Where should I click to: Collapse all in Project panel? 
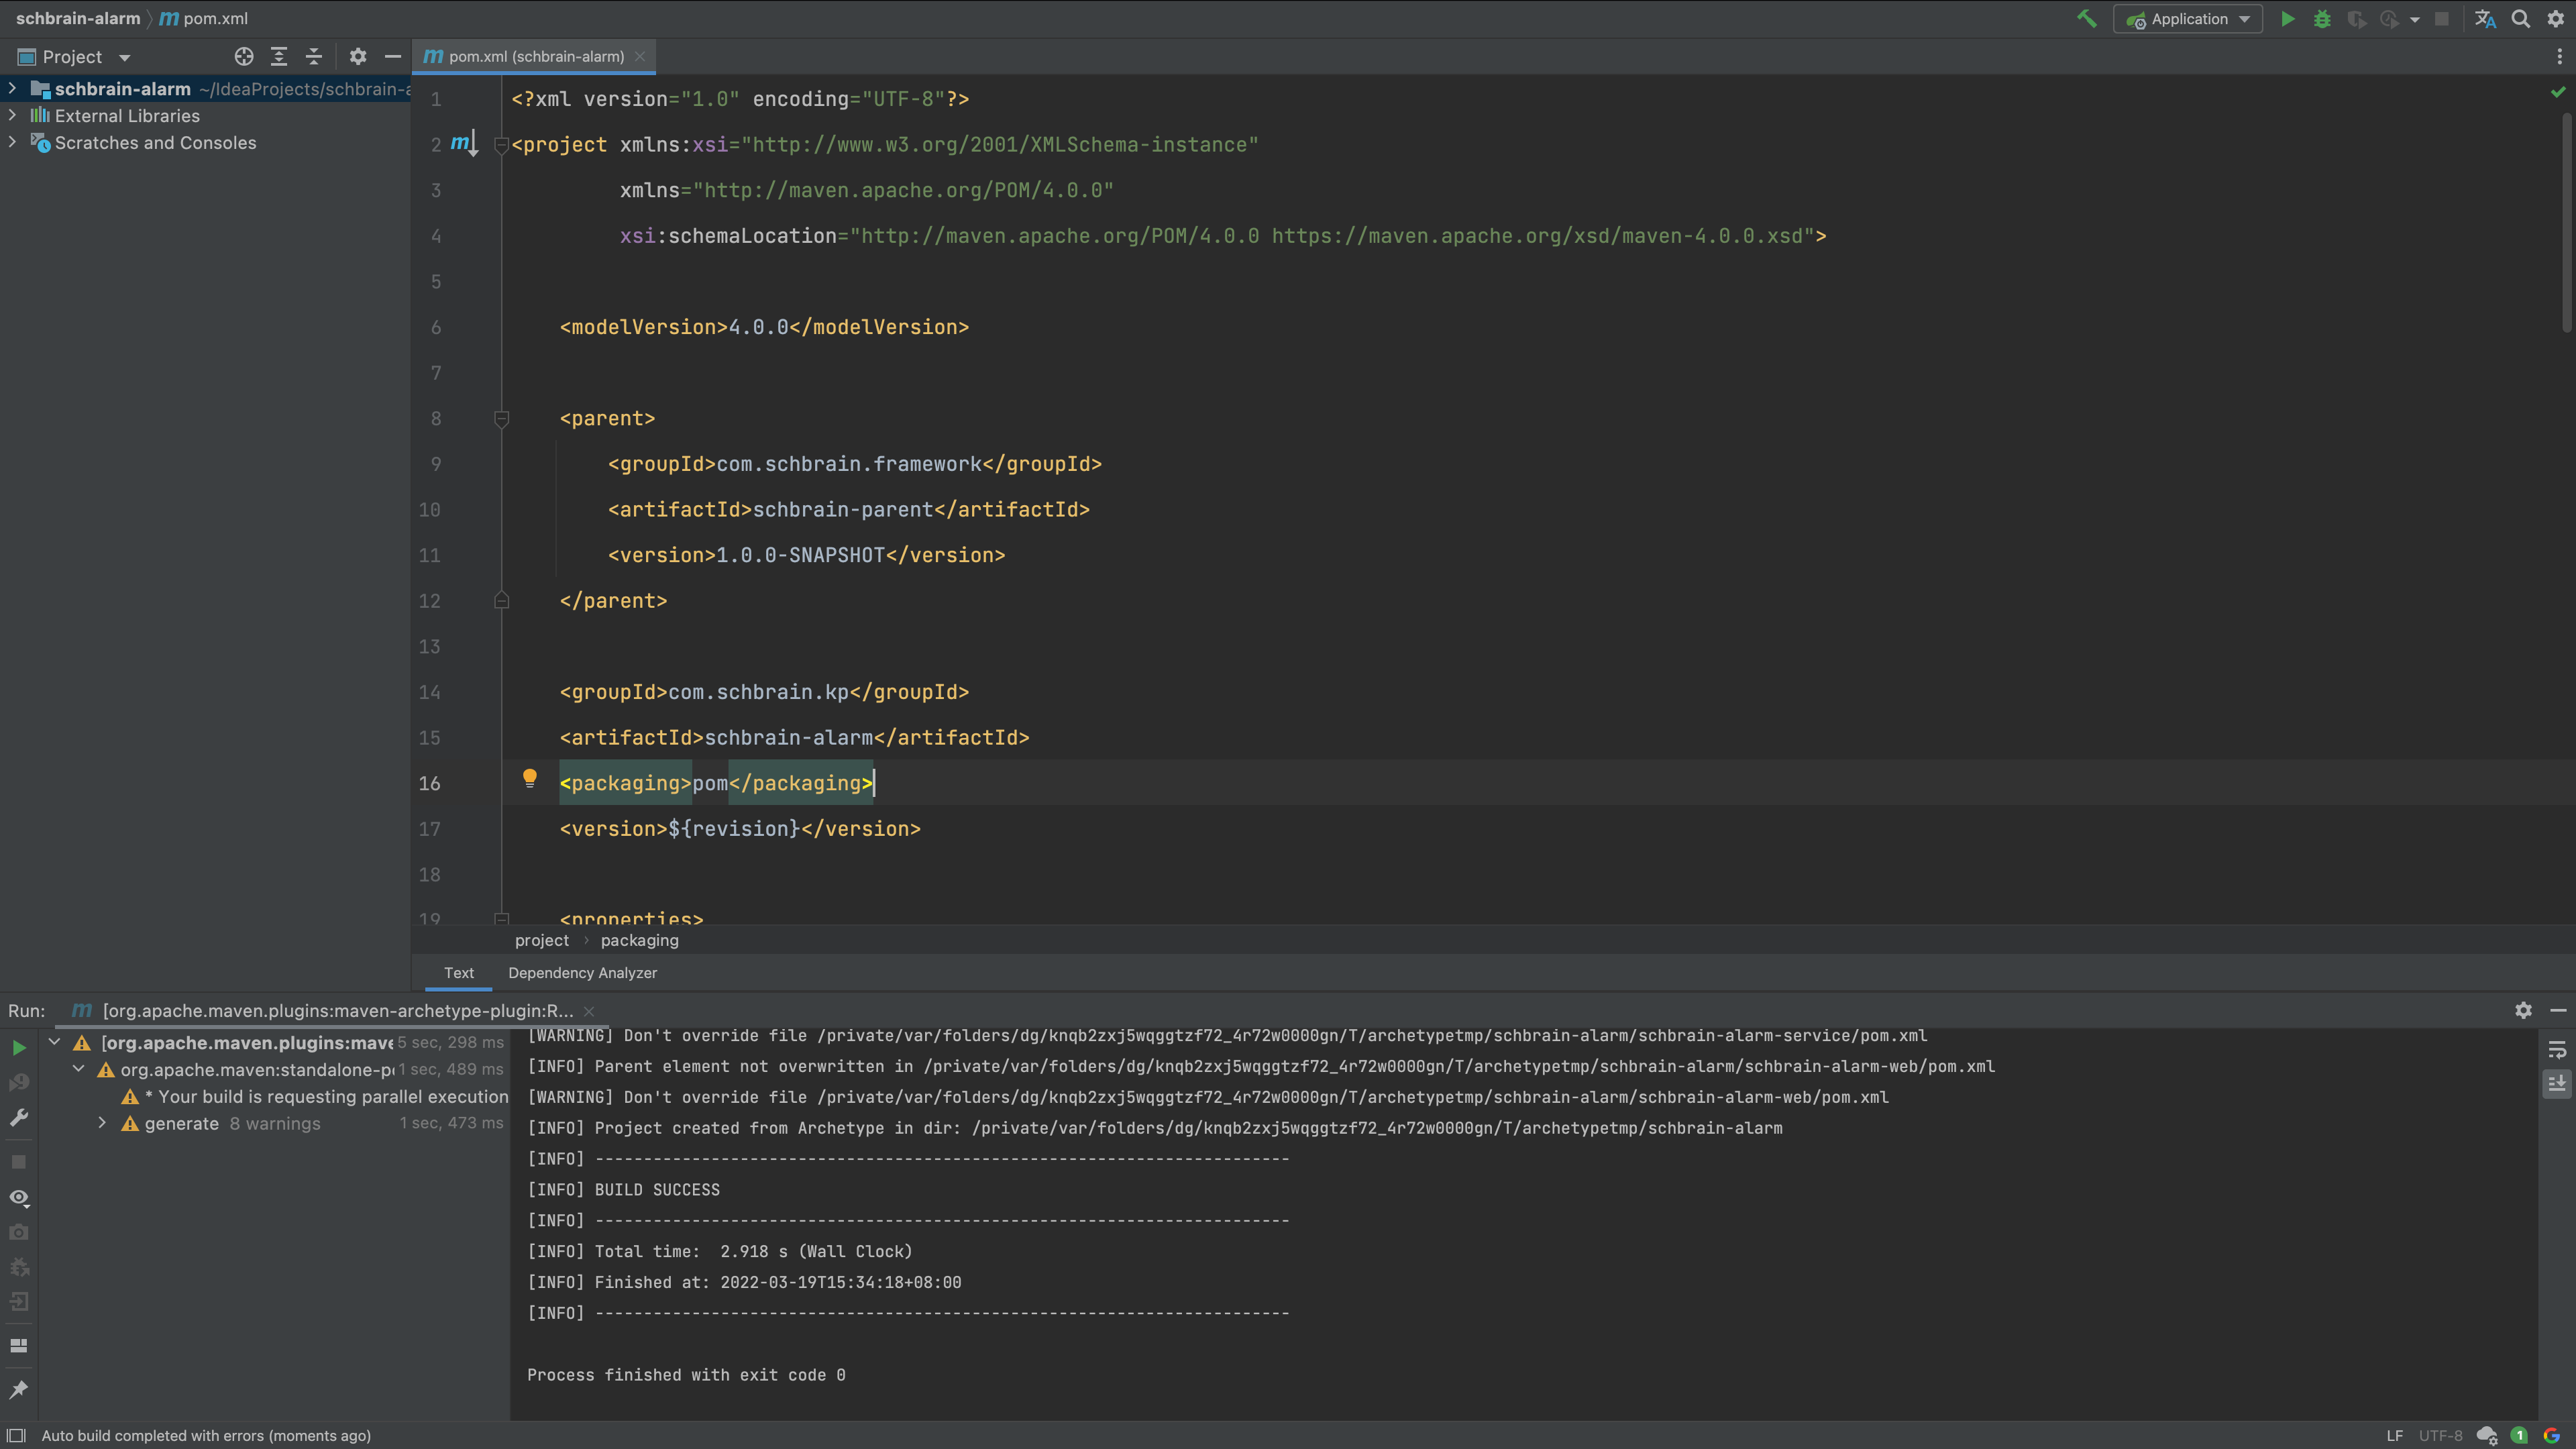[314, 57]
